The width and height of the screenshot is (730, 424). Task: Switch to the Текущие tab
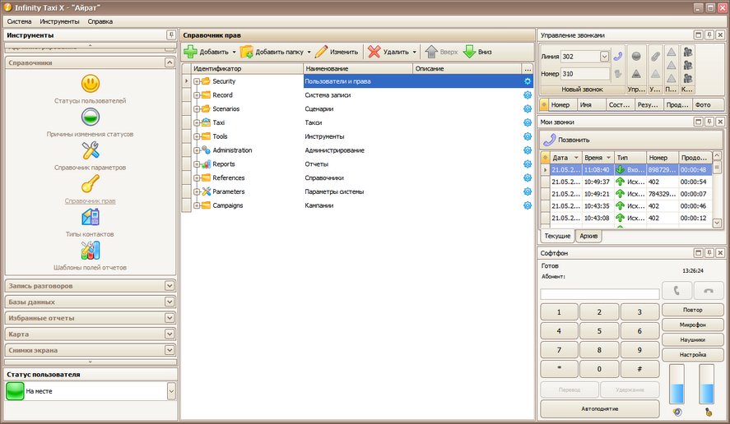tap(557, 236)
